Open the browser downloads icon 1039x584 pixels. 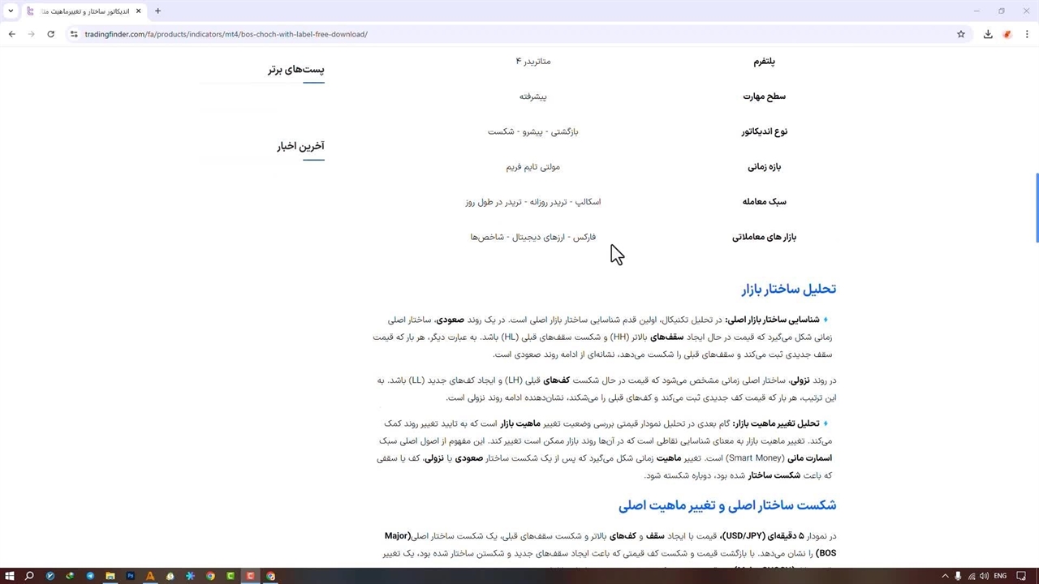point(988,34)
